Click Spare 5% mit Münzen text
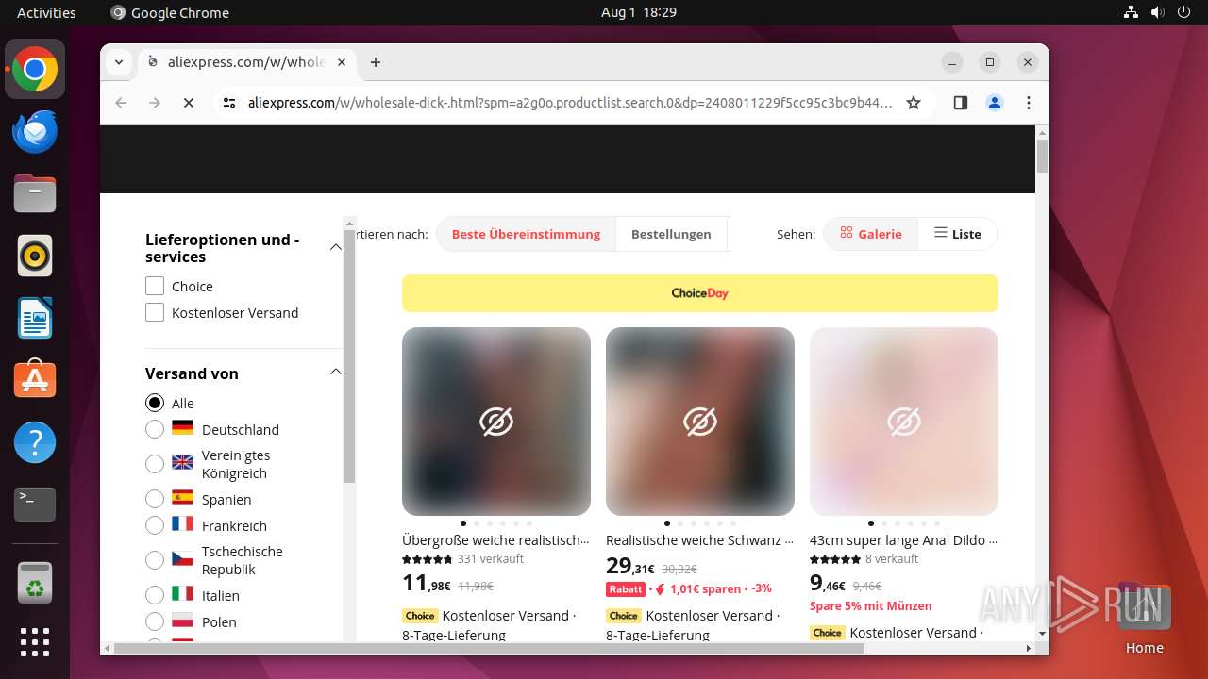 click(x=870, y=605)
